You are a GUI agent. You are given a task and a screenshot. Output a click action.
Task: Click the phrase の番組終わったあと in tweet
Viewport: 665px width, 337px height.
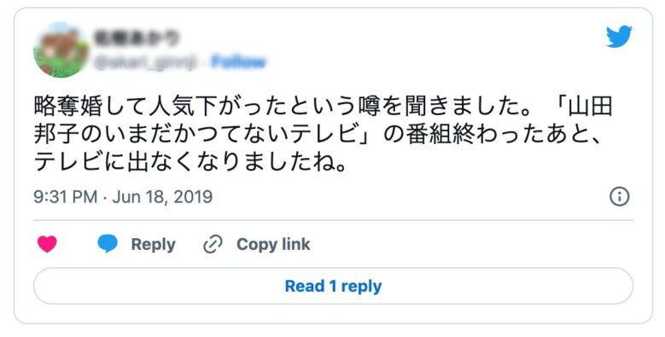(x=492, y=134)
